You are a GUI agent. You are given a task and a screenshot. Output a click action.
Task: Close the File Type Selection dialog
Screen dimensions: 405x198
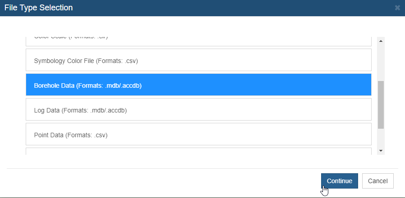click(397, 8)
